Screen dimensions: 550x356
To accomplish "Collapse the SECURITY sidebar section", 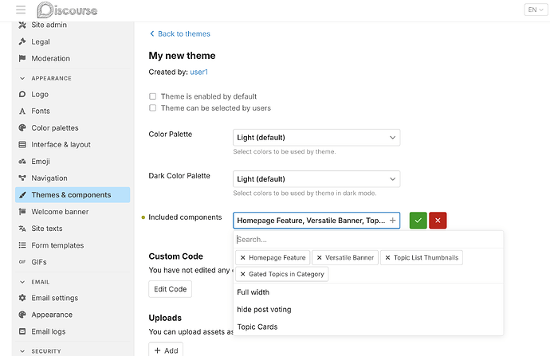I will coord(22,350).
